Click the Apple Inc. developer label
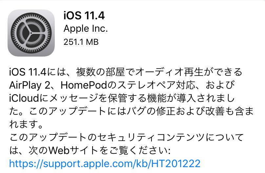 tap(86, 29)
